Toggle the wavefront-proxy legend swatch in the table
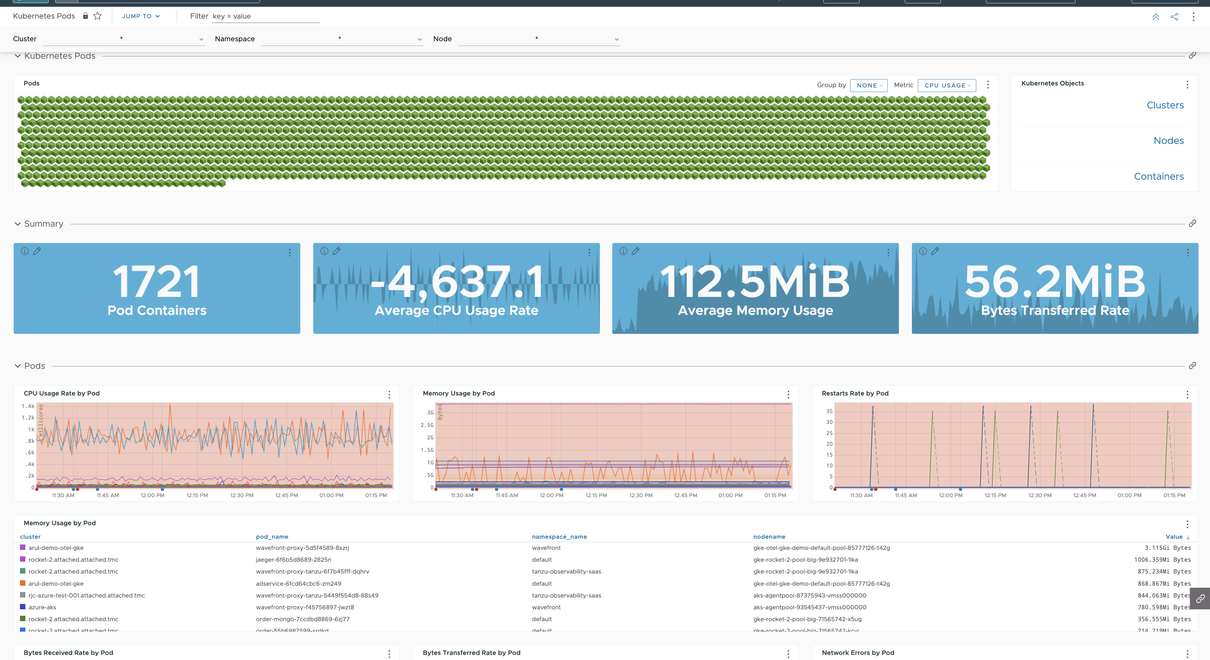The image size is (1210, 660). point(23,547)
